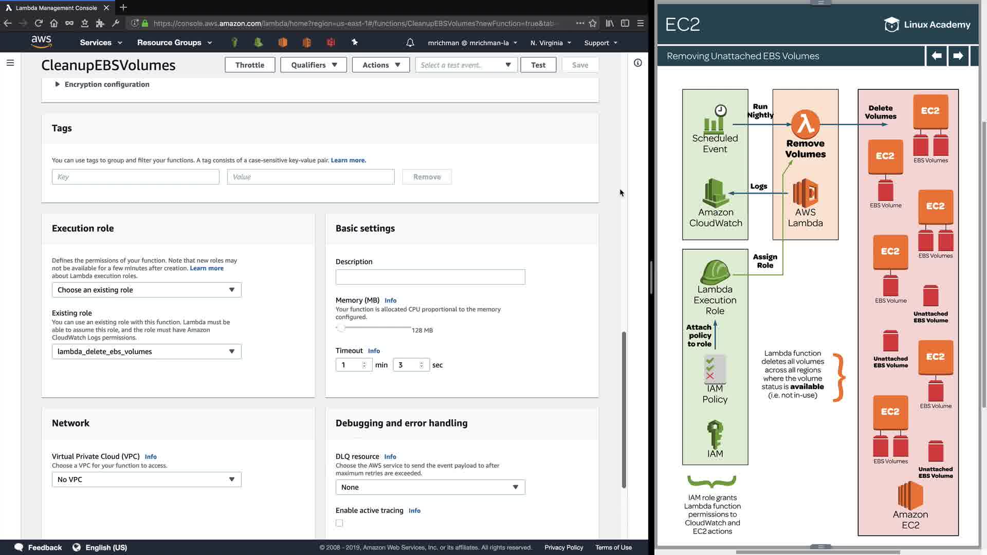The width and height of the screenshot is (987, 555).
Task: Click the AWS logo home icon
Action: click(41, 42)
